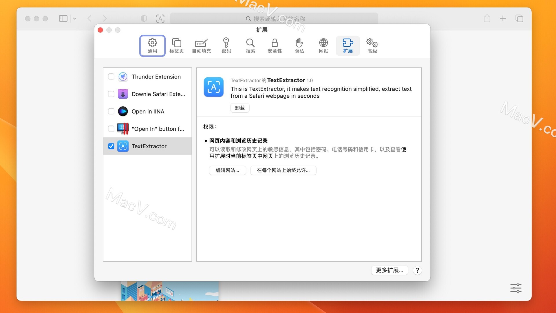The height and width of the screenshot is (313, 556).
Task: Click the privacy report shield icon
Action: (144, 19)
